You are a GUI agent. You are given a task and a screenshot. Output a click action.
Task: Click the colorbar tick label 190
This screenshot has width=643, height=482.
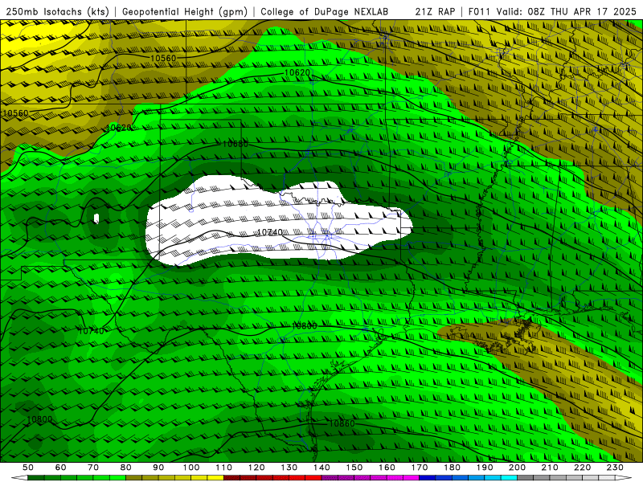(485, 468)
